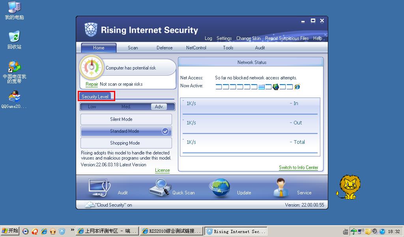Click the In traffic graph row
The height and width of the screenshot is (237, 404).
(x=250, y=106)
